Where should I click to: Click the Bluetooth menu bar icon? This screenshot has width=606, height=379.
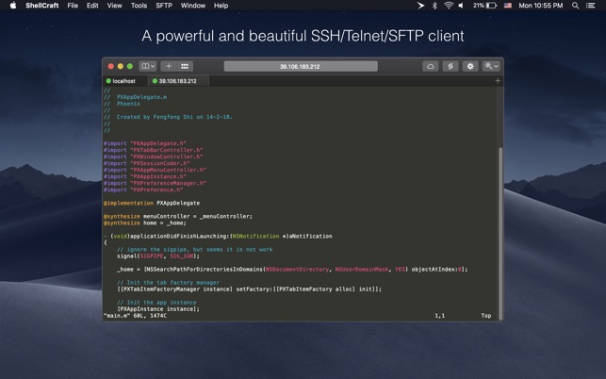click(434, 6)
